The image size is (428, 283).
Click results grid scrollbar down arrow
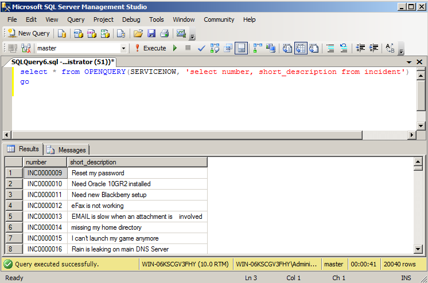(418, 249)
